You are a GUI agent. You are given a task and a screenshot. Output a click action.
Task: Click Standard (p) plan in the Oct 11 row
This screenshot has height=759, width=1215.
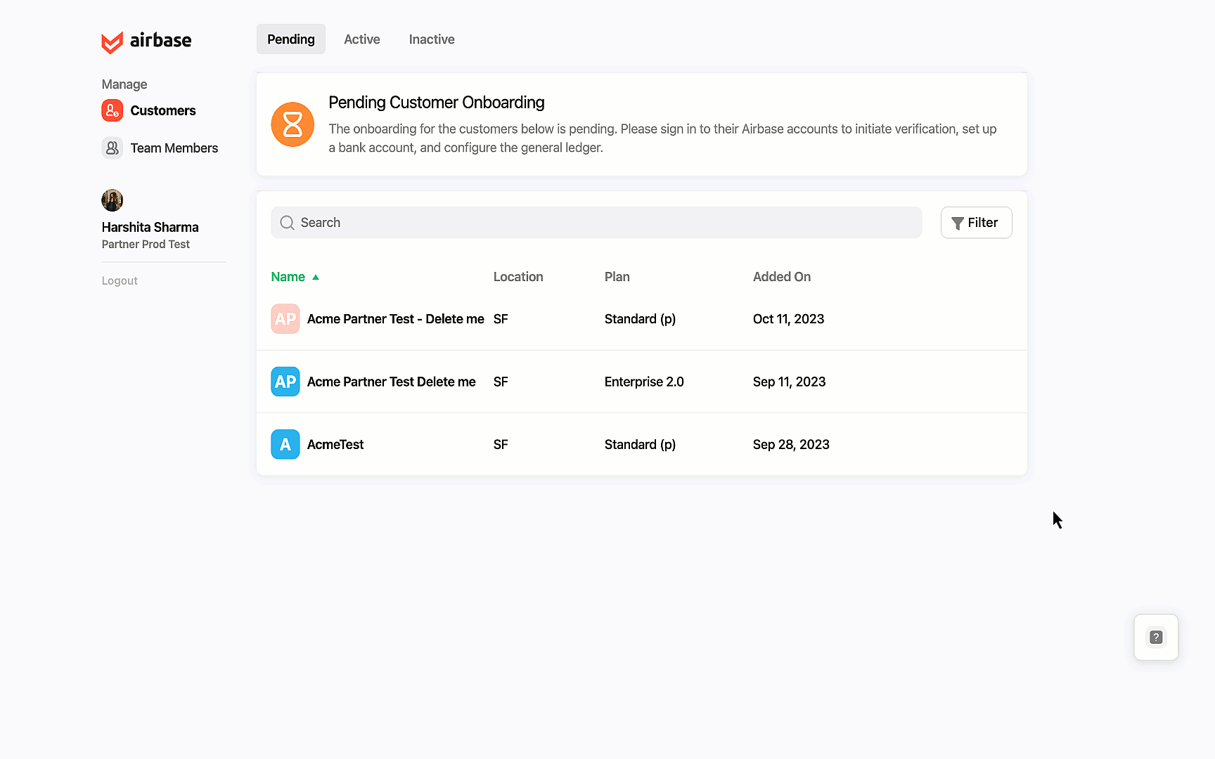click(640, 319)
